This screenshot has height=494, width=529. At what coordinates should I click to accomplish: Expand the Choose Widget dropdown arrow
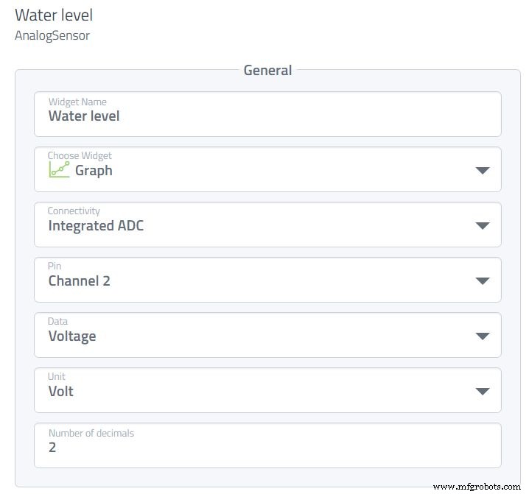tap(483, 170)
